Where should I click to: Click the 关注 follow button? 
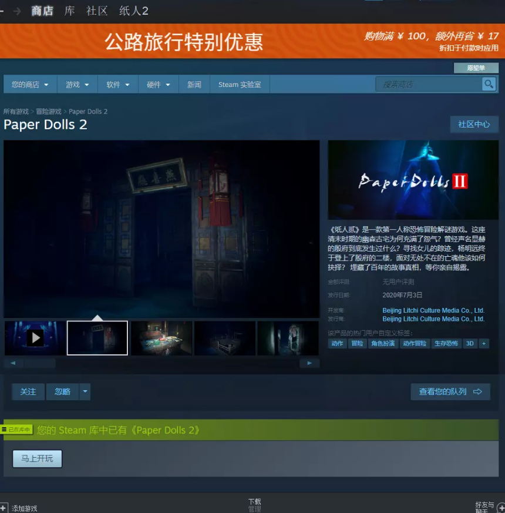point(28,391)
